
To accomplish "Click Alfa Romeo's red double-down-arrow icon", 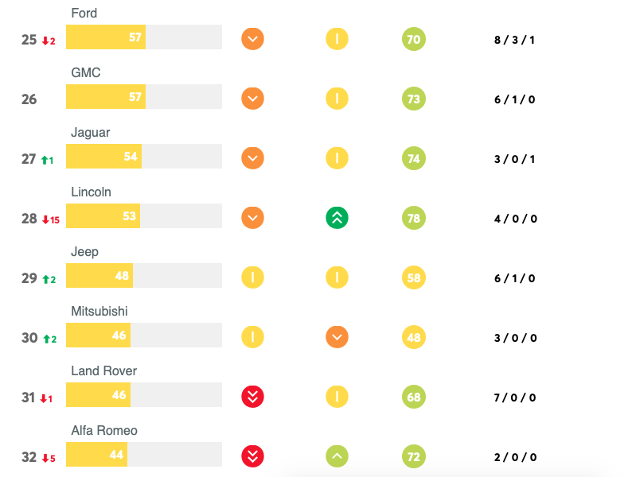I will coord(252,456).
